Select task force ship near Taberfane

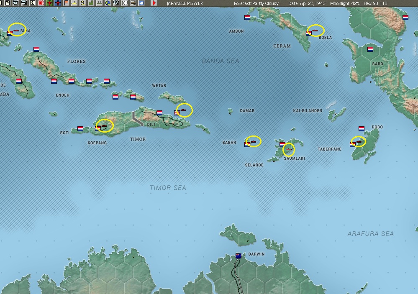[x=359, y=142]
